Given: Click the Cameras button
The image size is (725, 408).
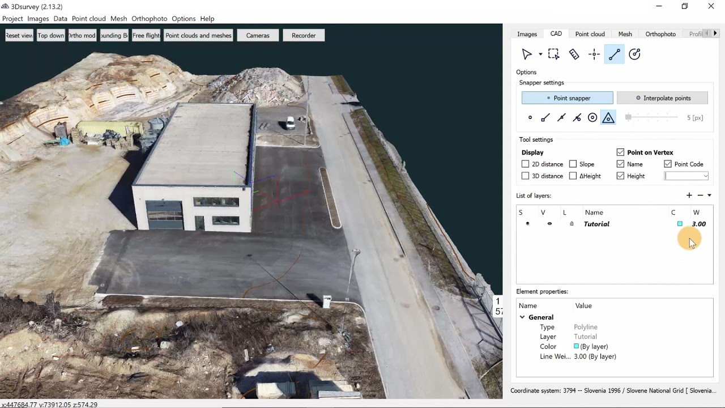Looking at the screenshot, I should [x=258, y=35].
